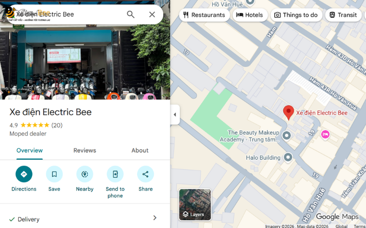Select The Beauty Makeup Academy marker
This screenshot has height=228, width=366.
pyautogui.click(x=286, y=135)
